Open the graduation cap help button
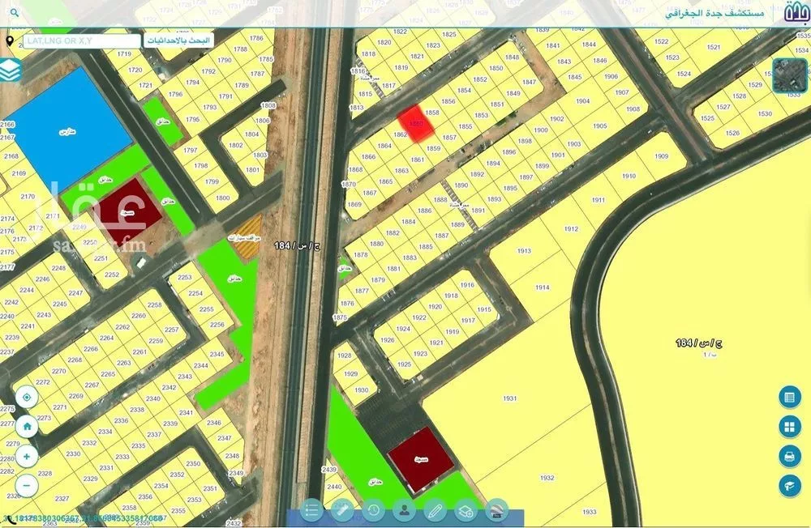Screen dimensions: 811x528 [789, 485]
